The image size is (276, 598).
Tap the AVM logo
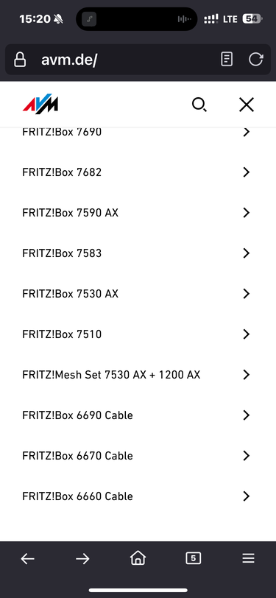[40, 104]
